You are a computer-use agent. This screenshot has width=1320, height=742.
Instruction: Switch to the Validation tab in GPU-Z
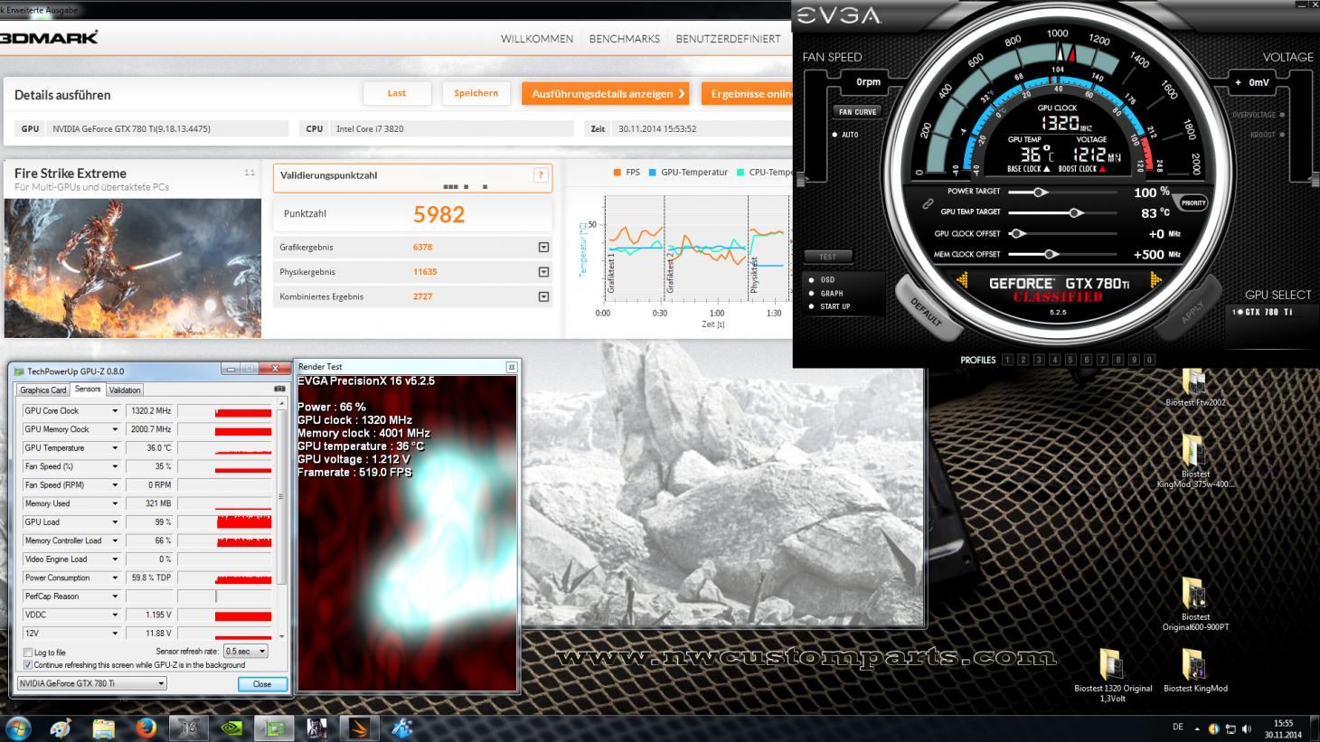[x=125, y=390]
